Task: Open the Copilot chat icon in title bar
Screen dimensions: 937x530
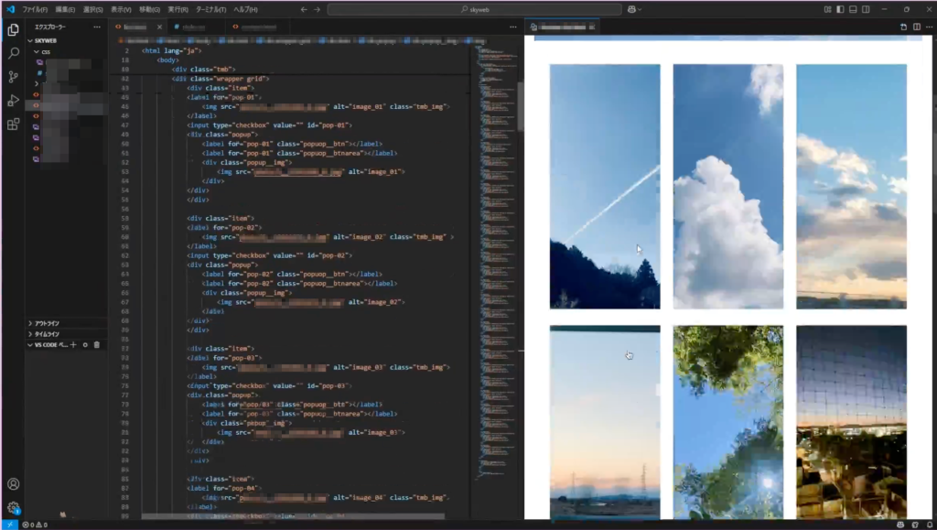Action: pos(631,9)
